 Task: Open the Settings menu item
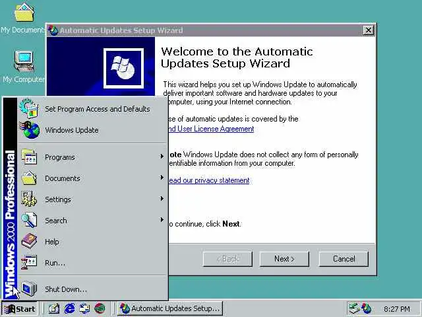(92, 199)
